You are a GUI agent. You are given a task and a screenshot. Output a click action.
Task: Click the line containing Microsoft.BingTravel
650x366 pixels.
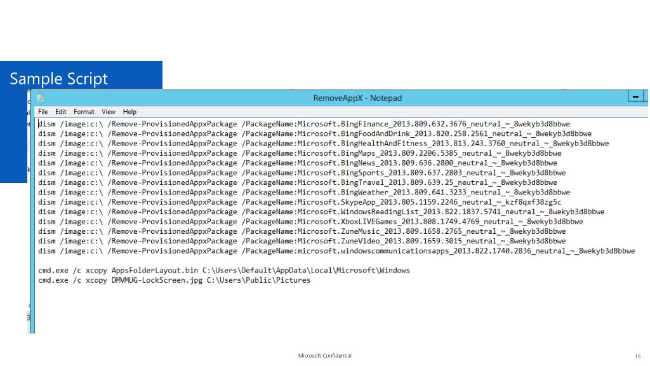[298, 182]
